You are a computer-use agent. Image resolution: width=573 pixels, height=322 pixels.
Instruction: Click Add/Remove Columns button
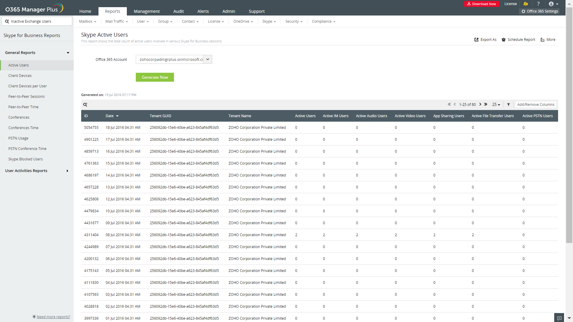point(536,105)
